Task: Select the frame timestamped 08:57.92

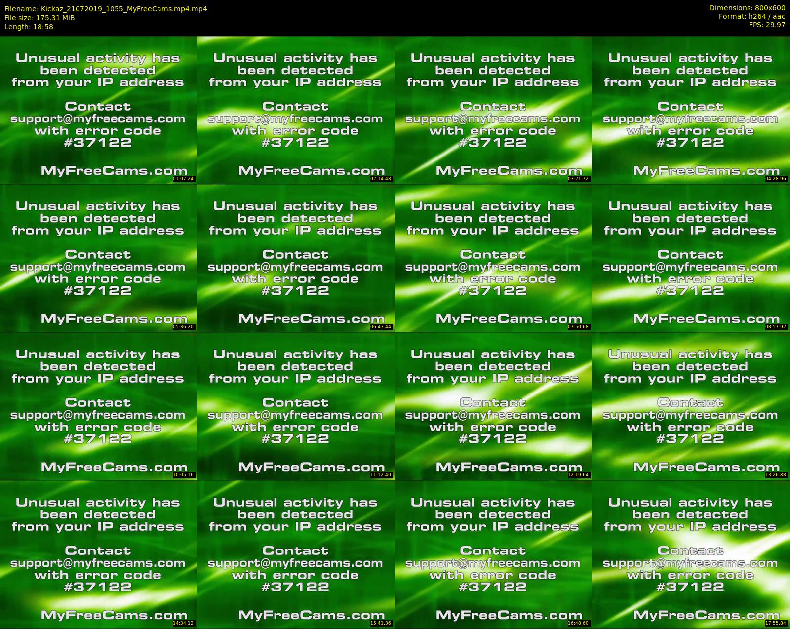Action: (x=691, y=258)
